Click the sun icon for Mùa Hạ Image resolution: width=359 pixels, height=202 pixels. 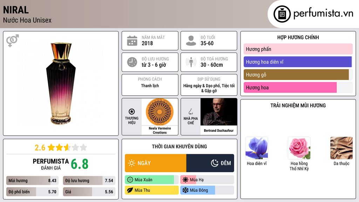[185, 180]
